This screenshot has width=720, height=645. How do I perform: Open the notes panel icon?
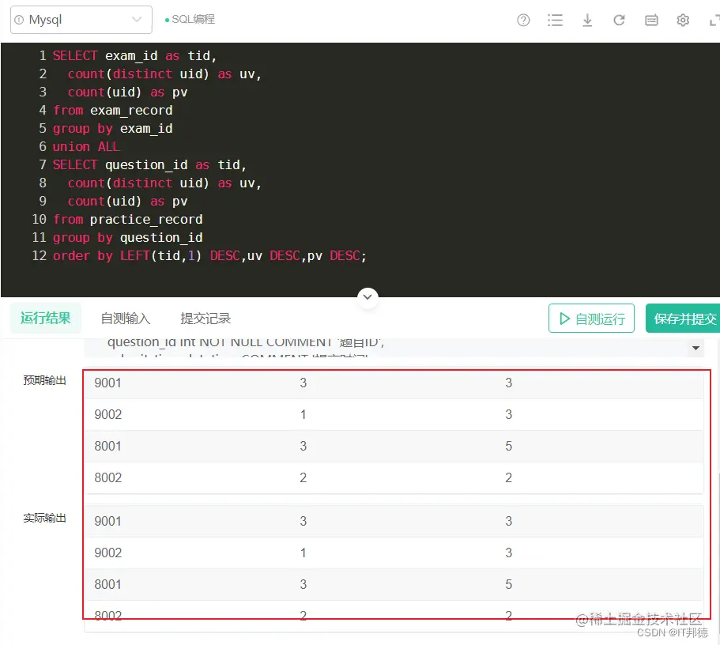tap(651, 21)
